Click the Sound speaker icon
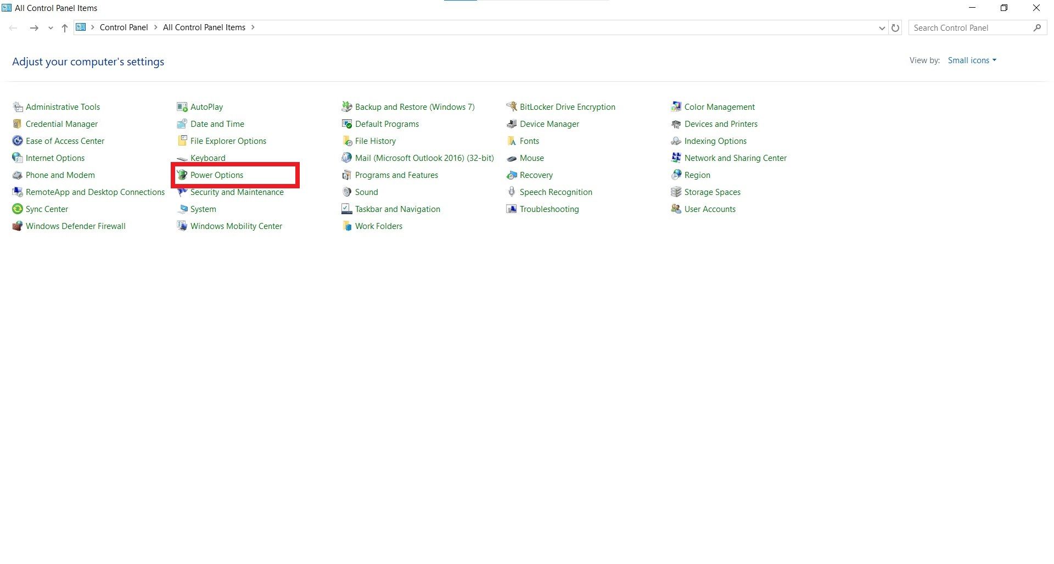The image size is (1054, 564). coord(347,192)
